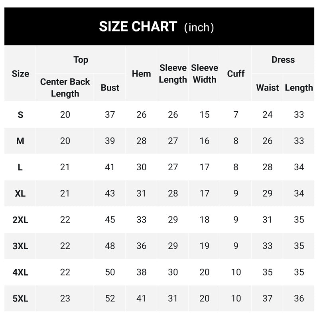
Task: Click dress length 36 in 5XL row
Action: point(299,298)
